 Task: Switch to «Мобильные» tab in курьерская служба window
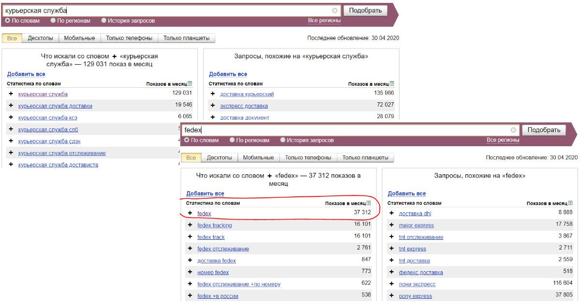point(80,38)
